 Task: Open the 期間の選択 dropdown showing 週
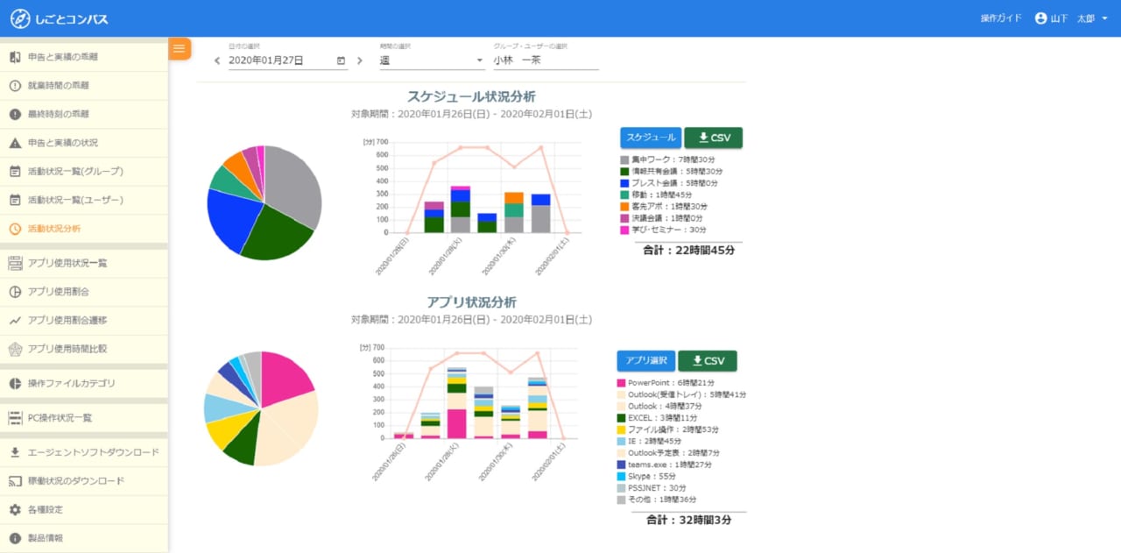pyautogui.click(x=432, y=60)
